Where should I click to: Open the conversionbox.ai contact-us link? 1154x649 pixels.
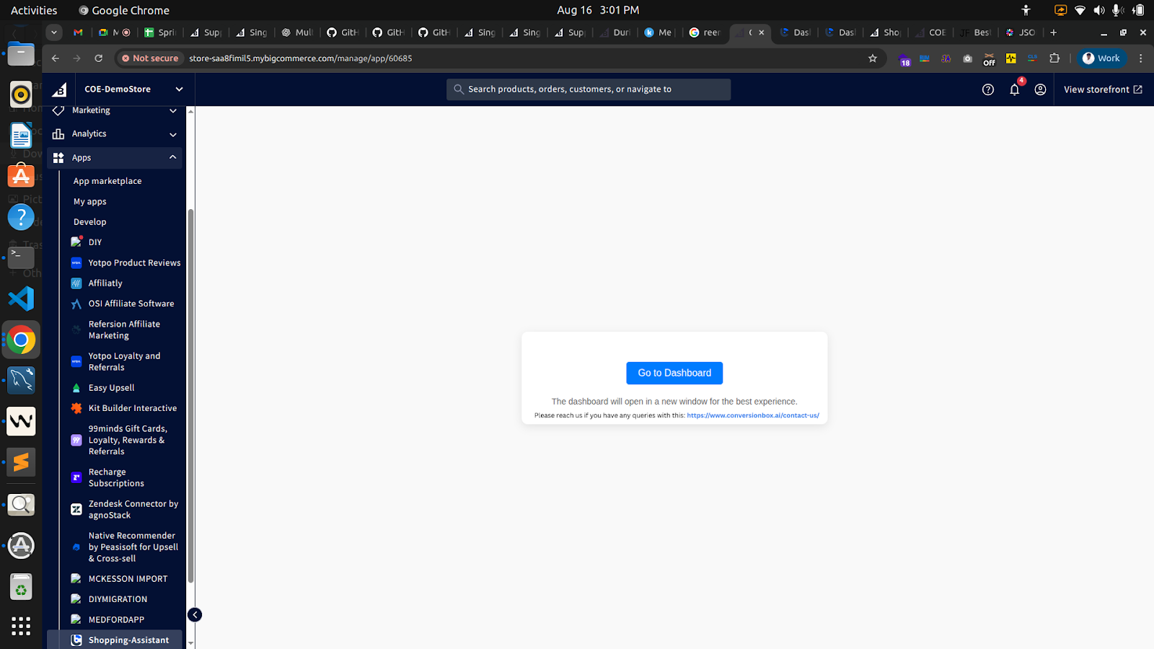point(753,415)
